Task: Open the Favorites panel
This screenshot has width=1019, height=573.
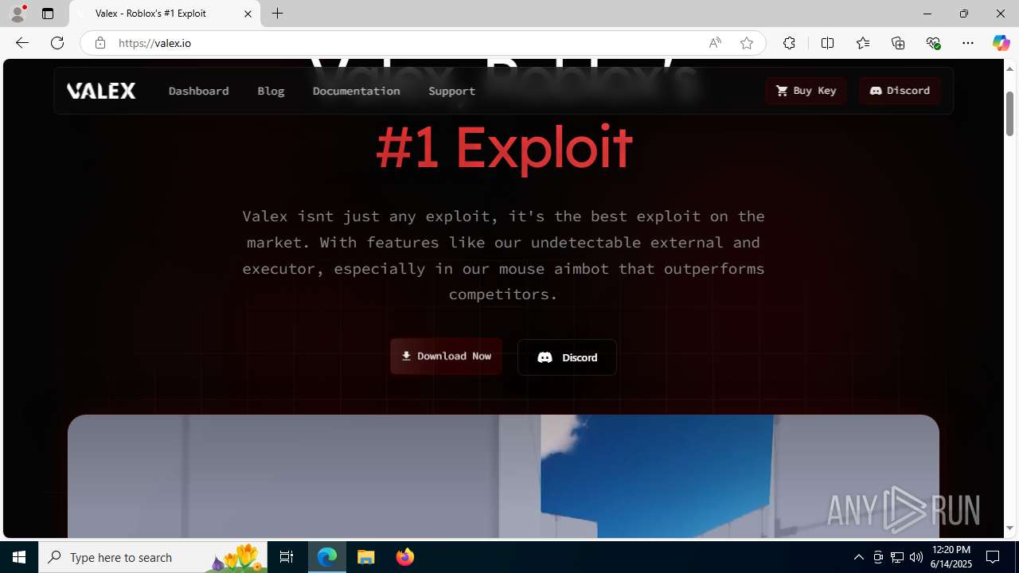Action: pos(862,43)
